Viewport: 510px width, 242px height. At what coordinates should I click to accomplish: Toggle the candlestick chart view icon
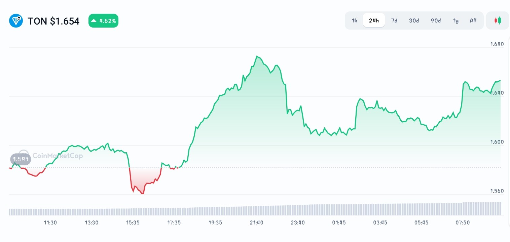(x=498, y=21)
